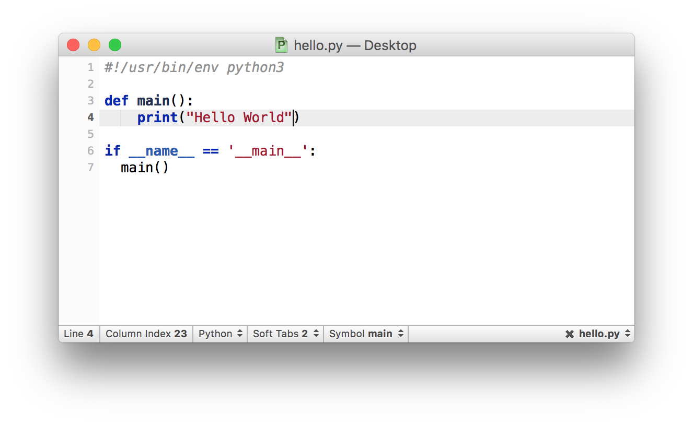Click the '__main__' string on line 6
The width and height of the screenshot is (693, 426).
(269, 150)
